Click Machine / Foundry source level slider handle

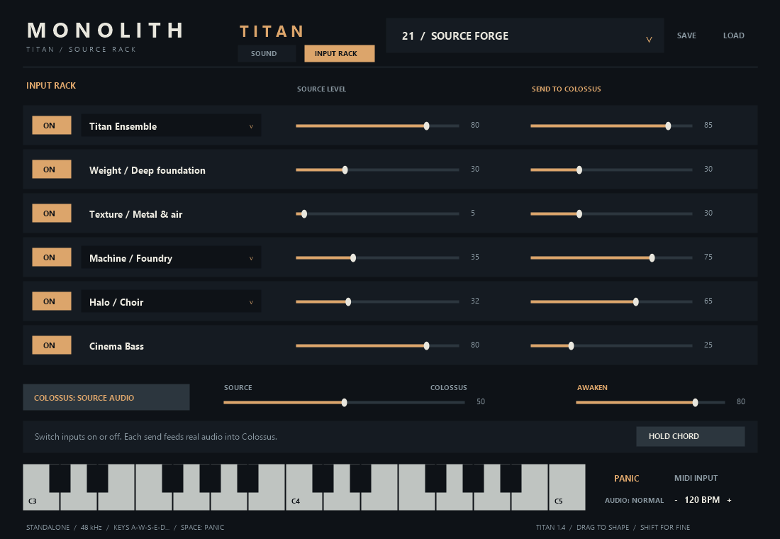point(353,258)
